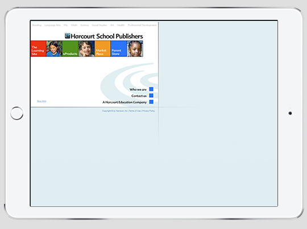This screenshot has height=229, width=307.
Task: Tap the iPad home button
Action: [x=16, y=113]
